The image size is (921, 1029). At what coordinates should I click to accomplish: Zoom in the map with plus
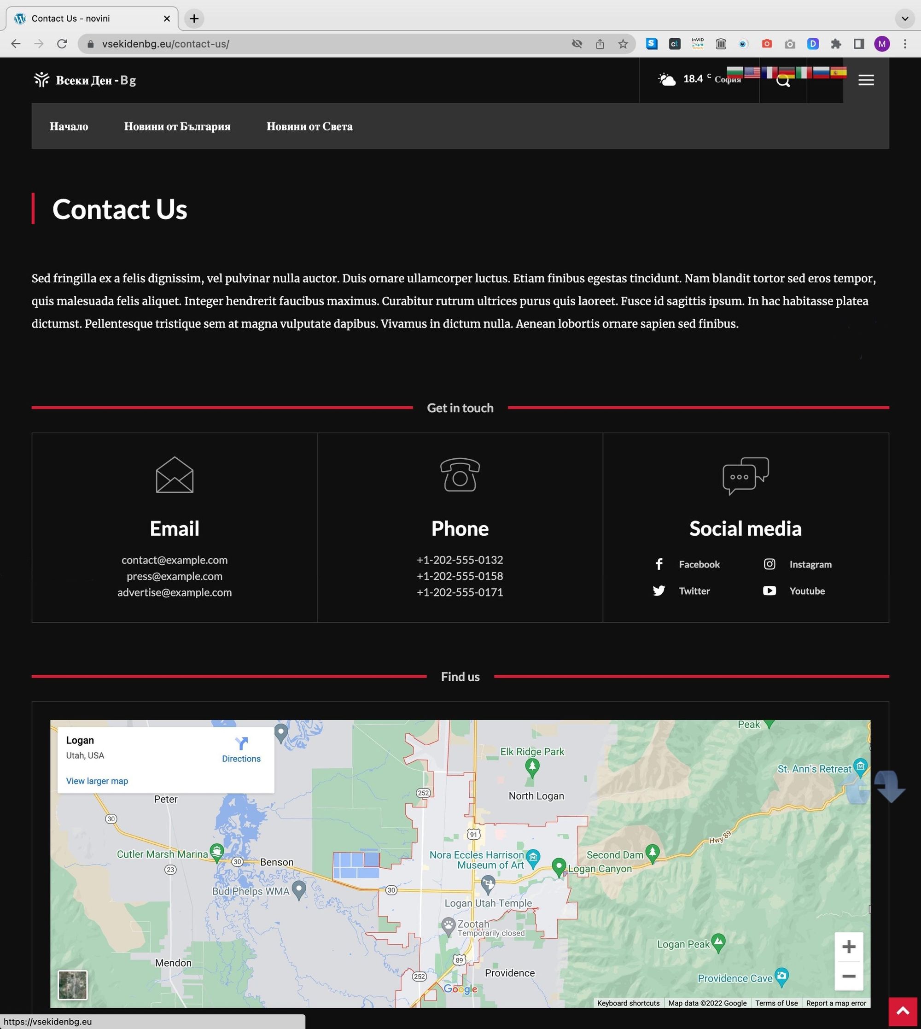pyautogui.click(x=849, y=947)
